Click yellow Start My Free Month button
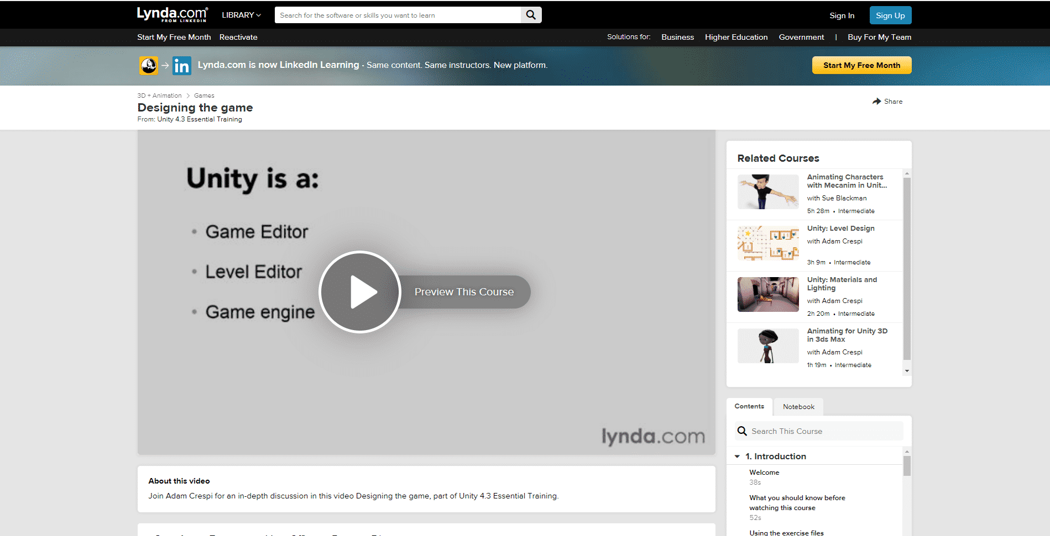This screenshot has width=1050, height=536. (x=861, y=65)
